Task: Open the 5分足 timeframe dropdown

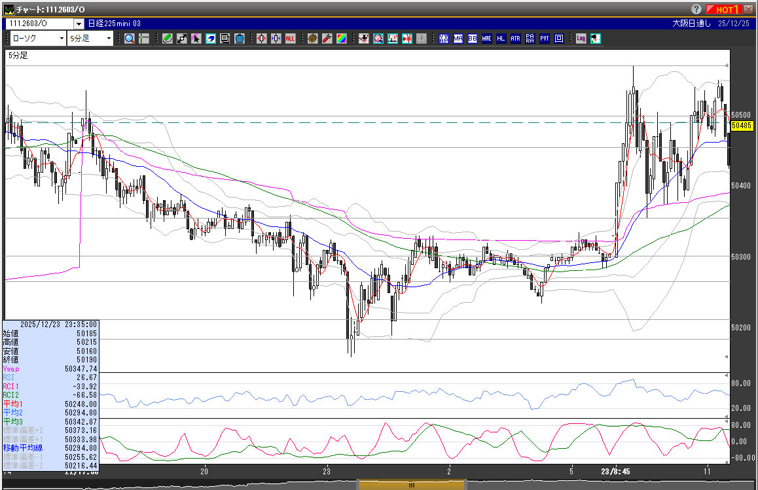Action: 109,39
